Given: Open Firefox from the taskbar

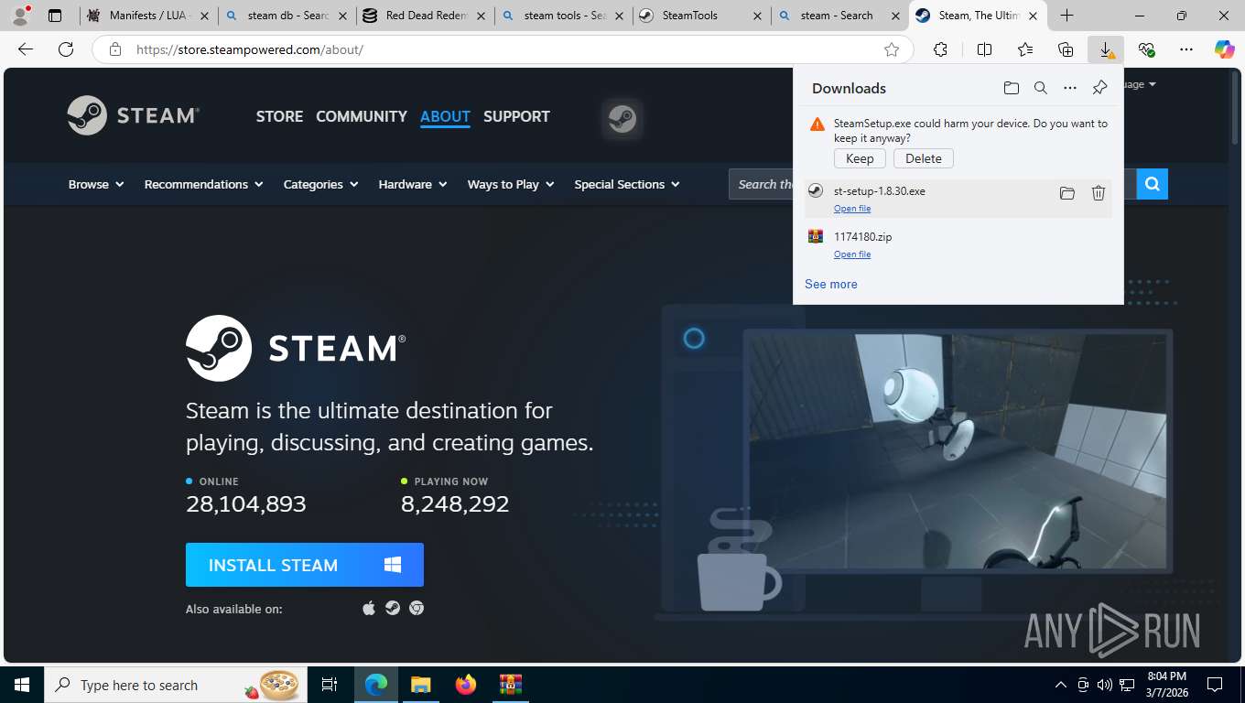Looking at the screenshot, I should [466, 685].
